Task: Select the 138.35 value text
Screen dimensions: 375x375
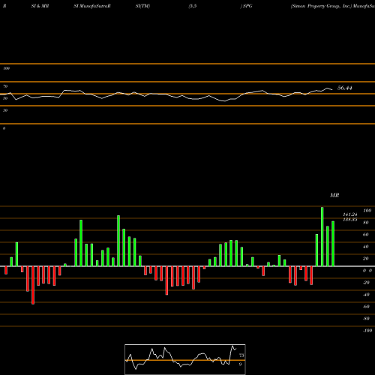Action: [x=350, y=220]
